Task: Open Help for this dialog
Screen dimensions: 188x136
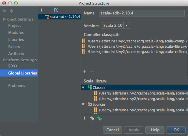Action: coord(155,130)
